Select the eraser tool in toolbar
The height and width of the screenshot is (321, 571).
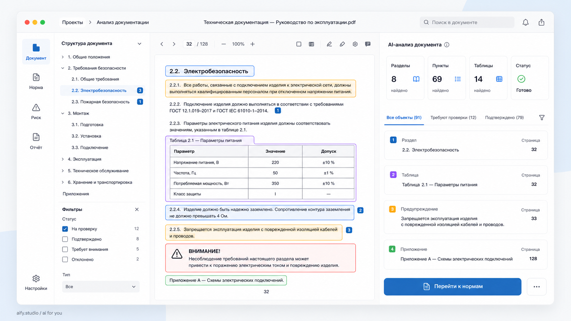coord(342,44)
